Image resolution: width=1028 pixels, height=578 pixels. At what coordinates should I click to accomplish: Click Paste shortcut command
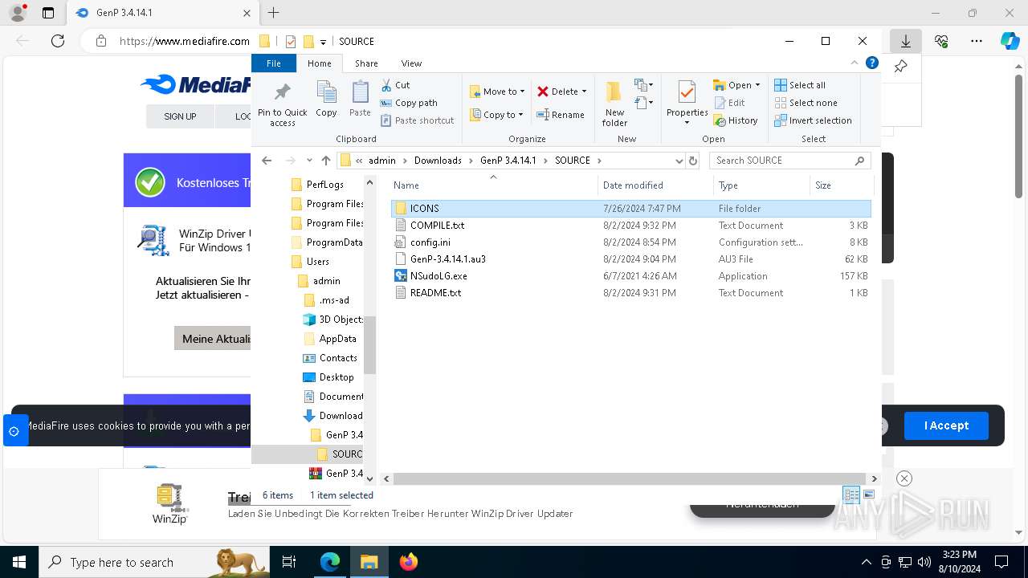(x=417, y=120)
